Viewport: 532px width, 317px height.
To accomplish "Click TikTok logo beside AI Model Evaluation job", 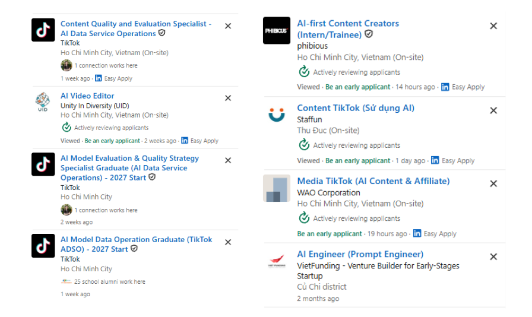I will pyautogui.click(x=43, y=164).
